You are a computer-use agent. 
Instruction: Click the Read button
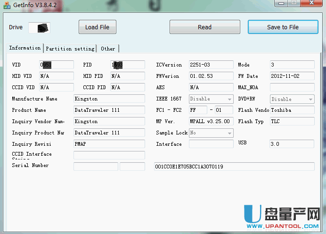tap(204, 27)
